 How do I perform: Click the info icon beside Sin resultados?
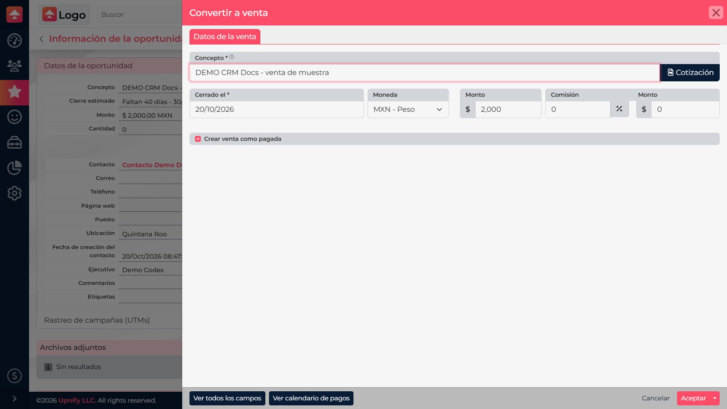point(48,367)
